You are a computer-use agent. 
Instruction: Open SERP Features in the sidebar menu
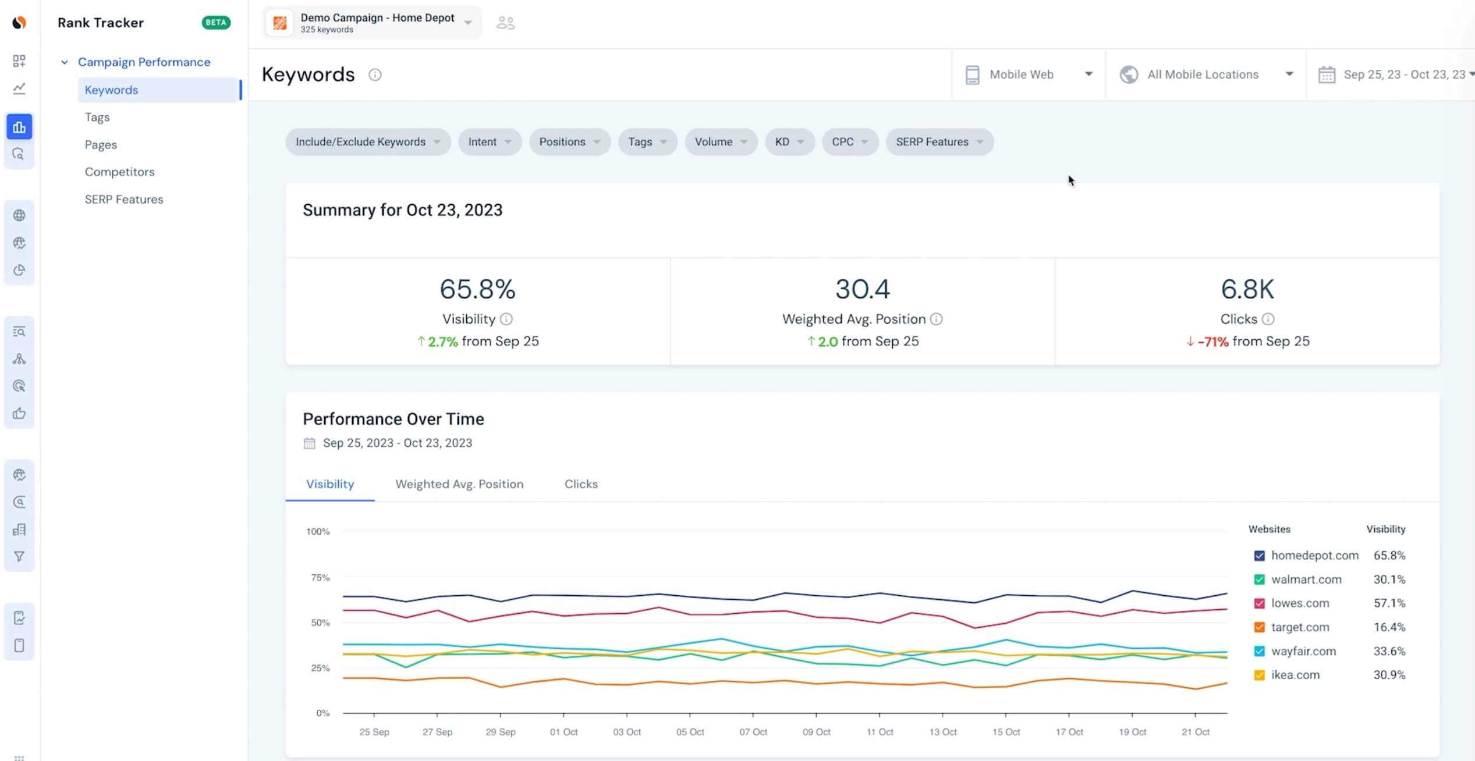pyautogui.click(x=124, y=200)
